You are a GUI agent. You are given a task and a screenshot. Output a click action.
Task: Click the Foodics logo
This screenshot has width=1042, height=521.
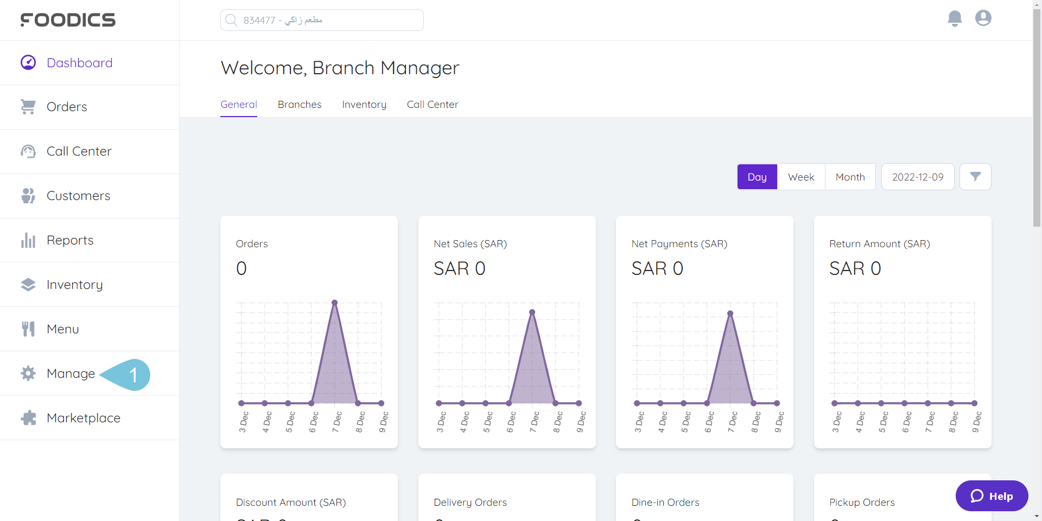point(68,20)
